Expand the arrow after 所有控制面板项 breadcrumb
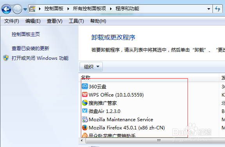Viewport: 225px width, 147px height. [111, 9]
